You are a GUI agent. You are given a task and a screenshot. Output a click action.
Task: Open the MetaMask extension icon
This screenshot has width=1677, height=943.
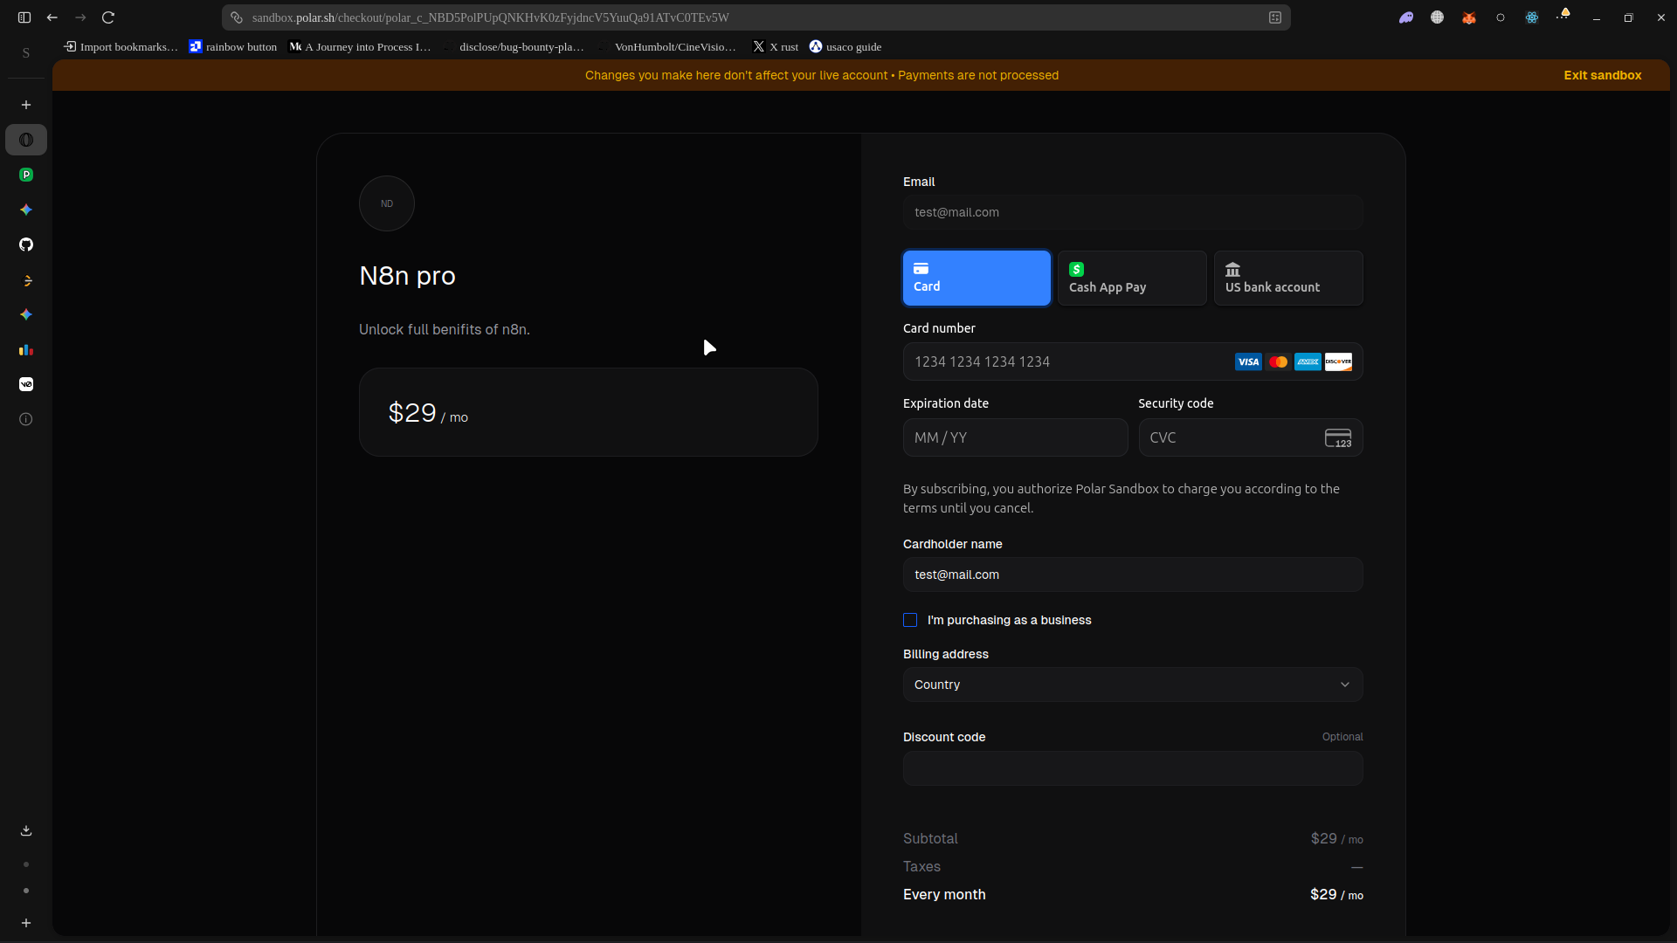click(1468, 17)
